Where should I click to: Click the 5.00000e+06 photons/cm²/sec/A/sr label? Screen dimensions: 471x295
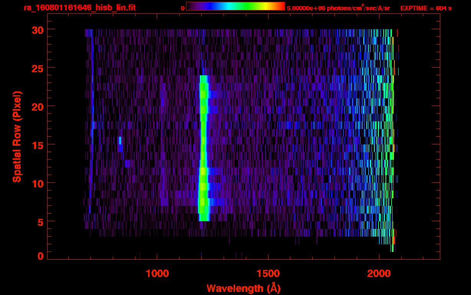point(338,8)
